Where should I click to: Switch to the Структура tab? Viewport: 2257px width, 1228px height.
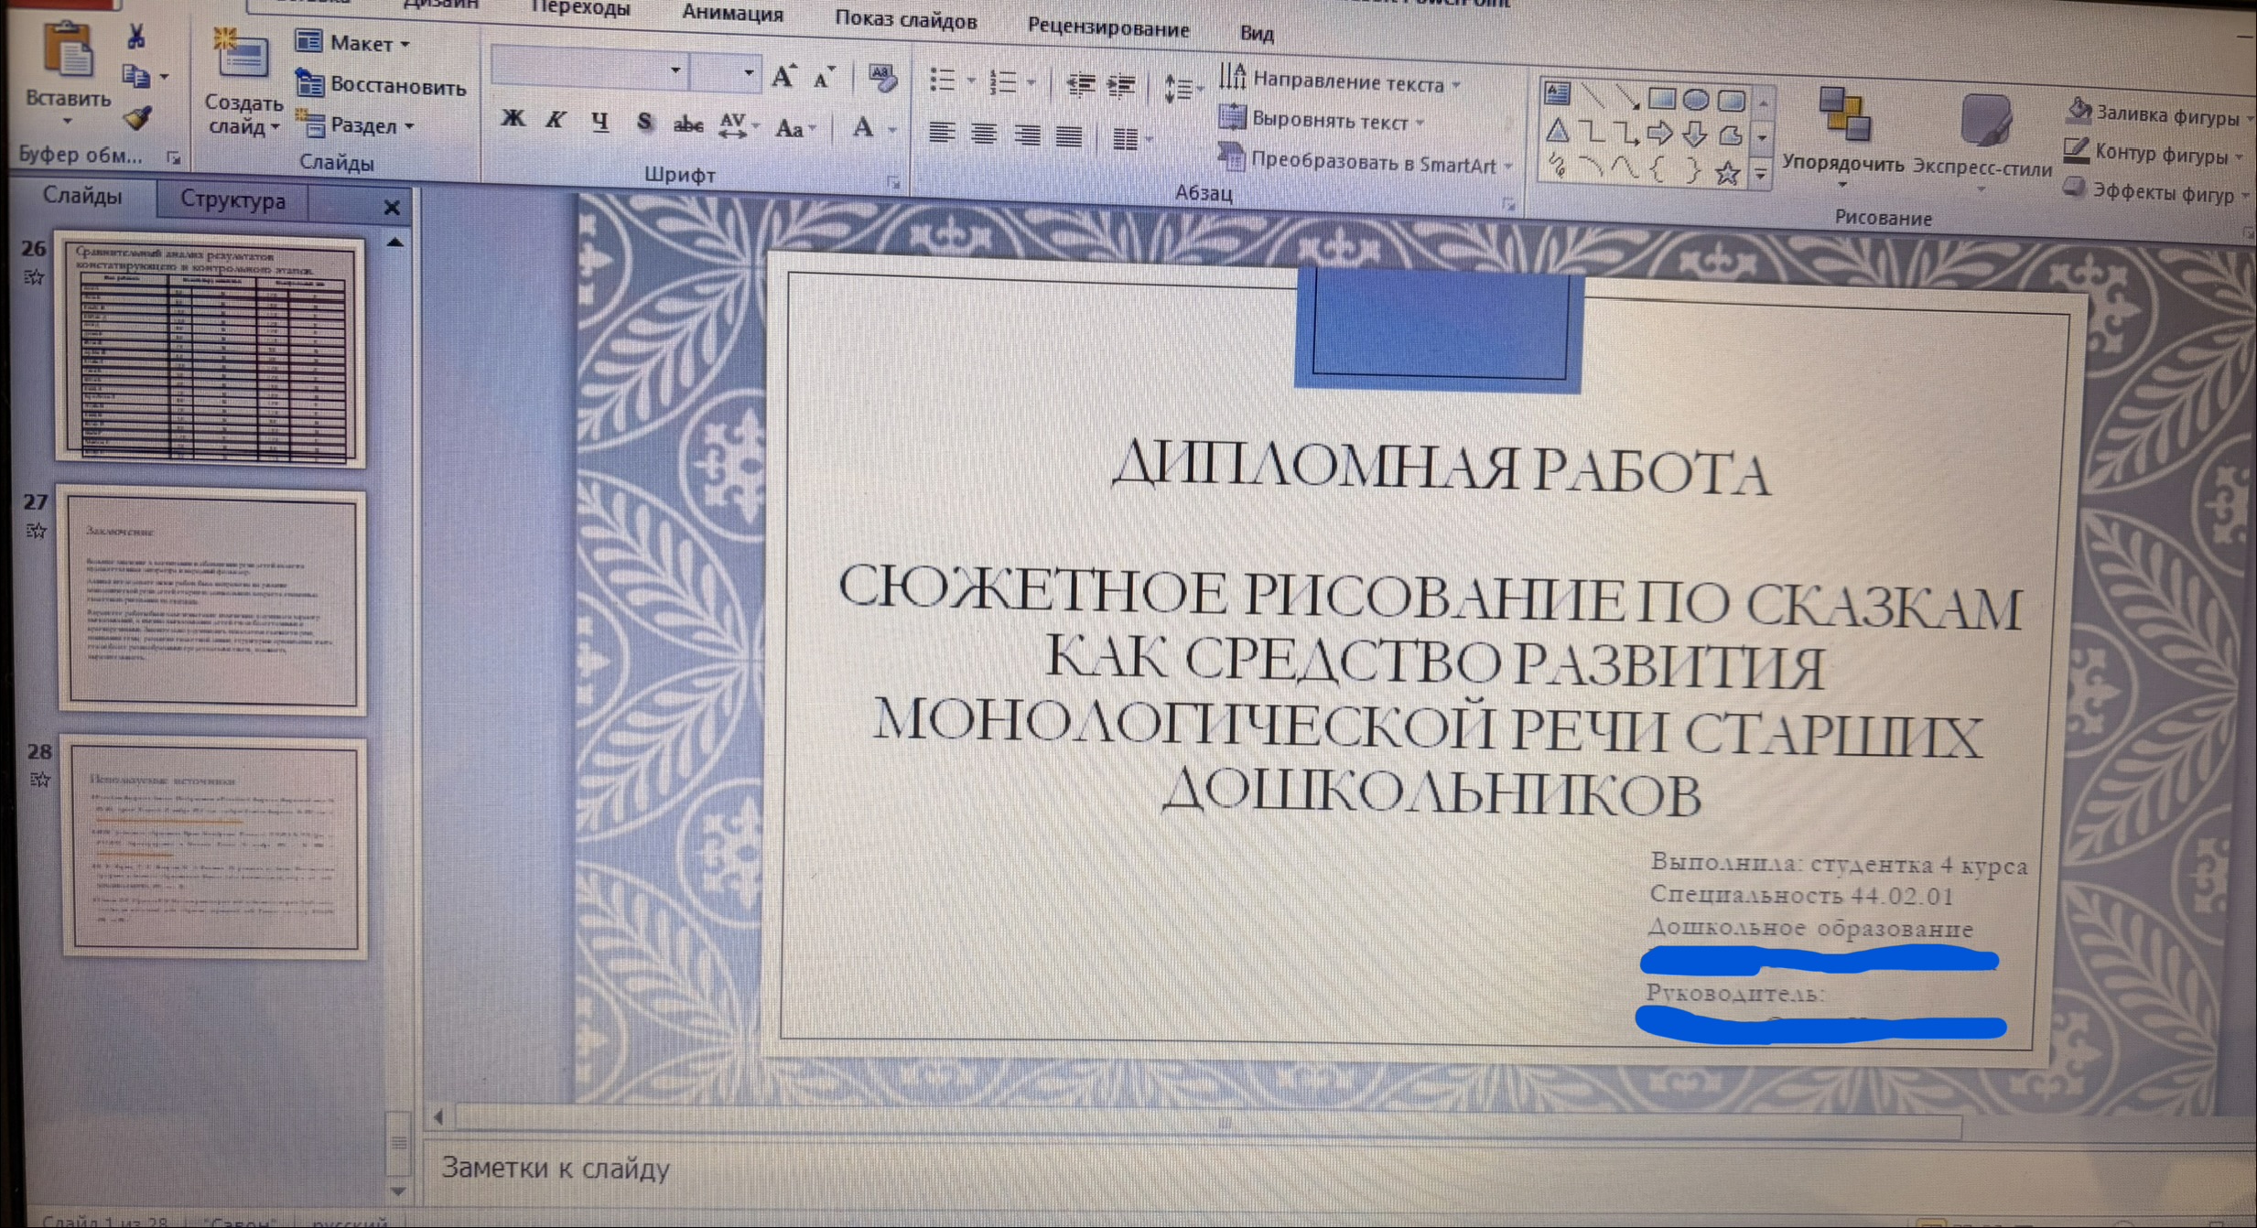[232, 200]
